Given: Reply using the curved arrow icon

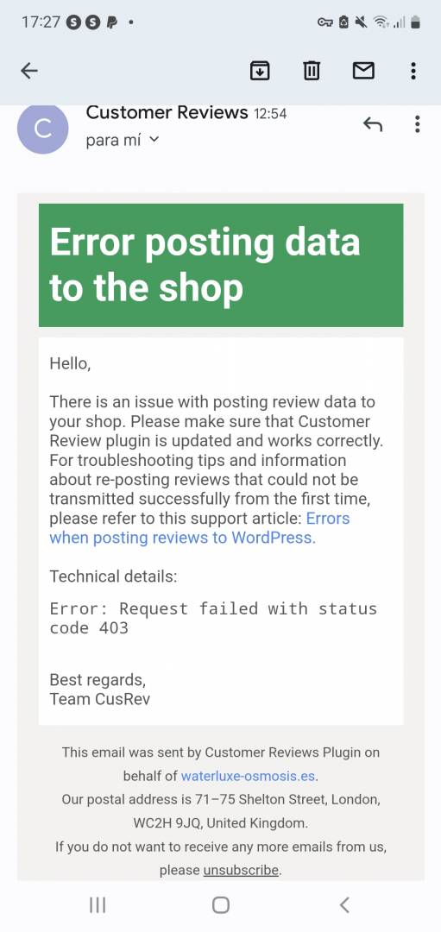Looking at the screenshot, I should (373, 124).
